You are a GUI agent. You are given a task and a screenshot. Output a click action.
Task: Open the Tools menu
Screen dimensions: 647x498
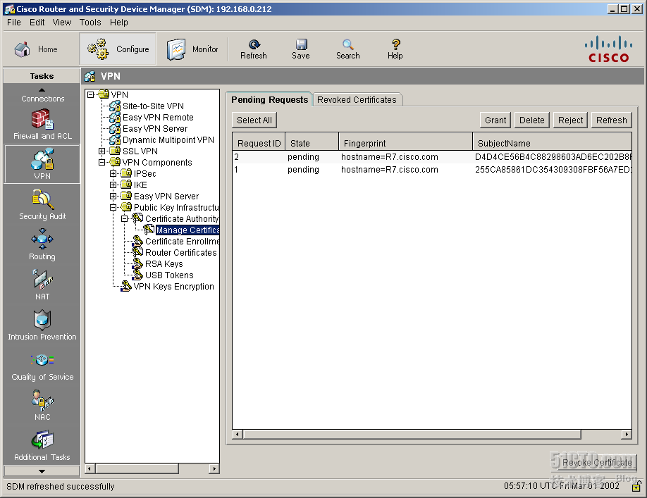pos(90,23)
